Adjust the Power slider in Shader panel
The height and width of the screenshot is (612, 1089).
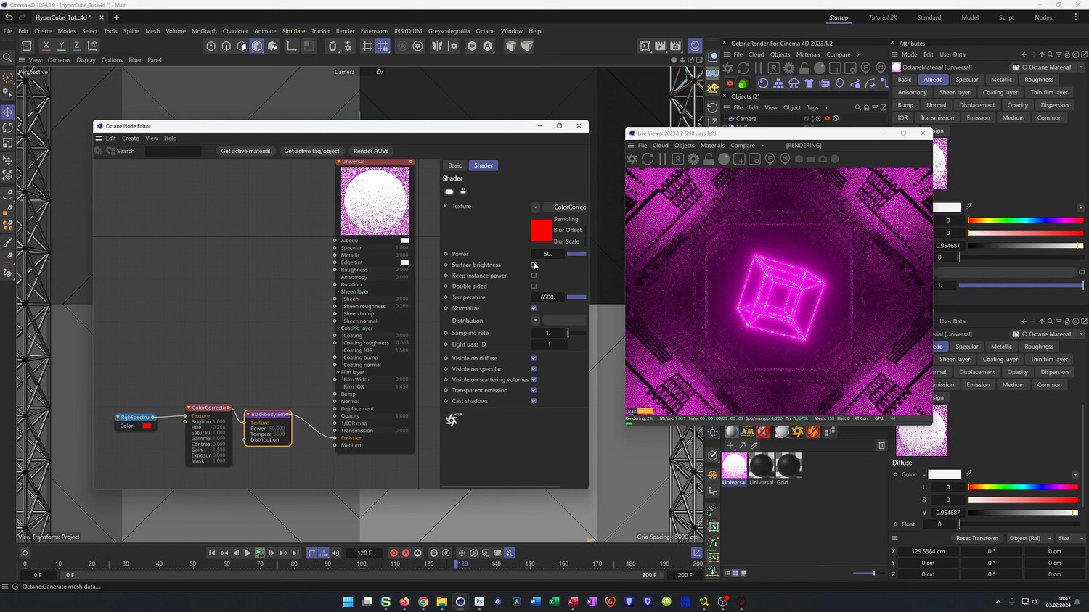click(576, 254)
